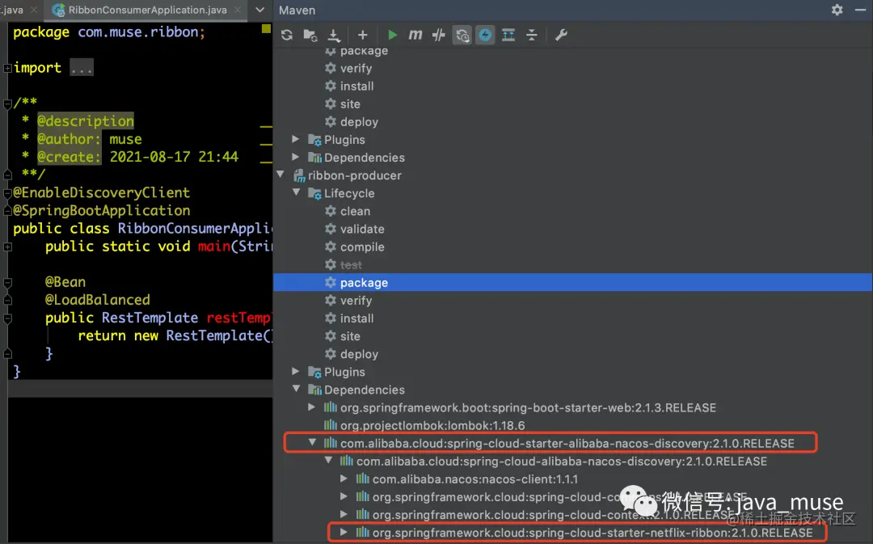The image size is (873, 544).
Task: Select verify goal under ribbon-producer
Action: pyautogui.click(x=356, y=301)
